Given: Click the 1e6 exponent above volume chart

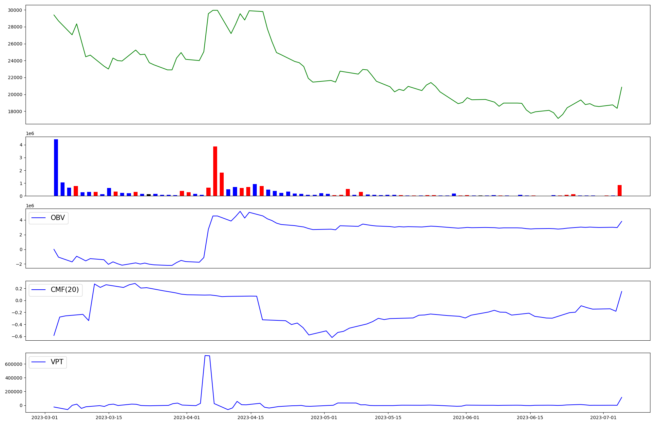Looking at the screenshot, I should click(x=30, y=133).
